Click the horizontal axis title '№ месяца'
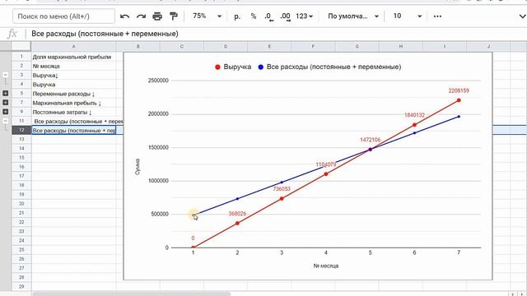Screen dimensions: 527x296 326,266
